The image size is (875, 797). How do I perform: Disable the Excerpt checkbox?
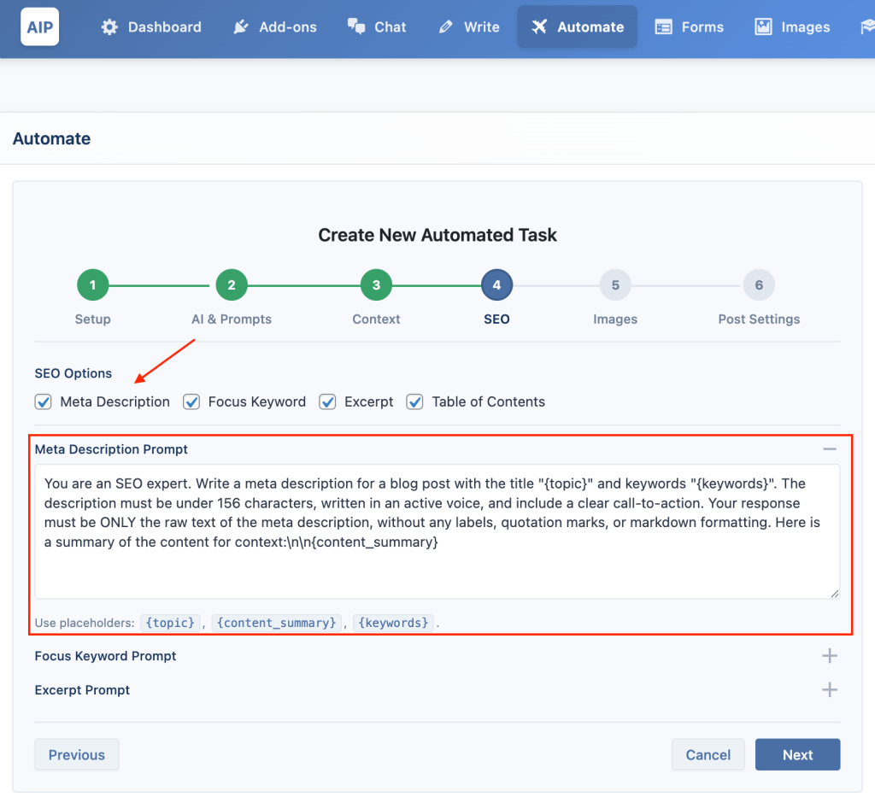pos(327,401)
